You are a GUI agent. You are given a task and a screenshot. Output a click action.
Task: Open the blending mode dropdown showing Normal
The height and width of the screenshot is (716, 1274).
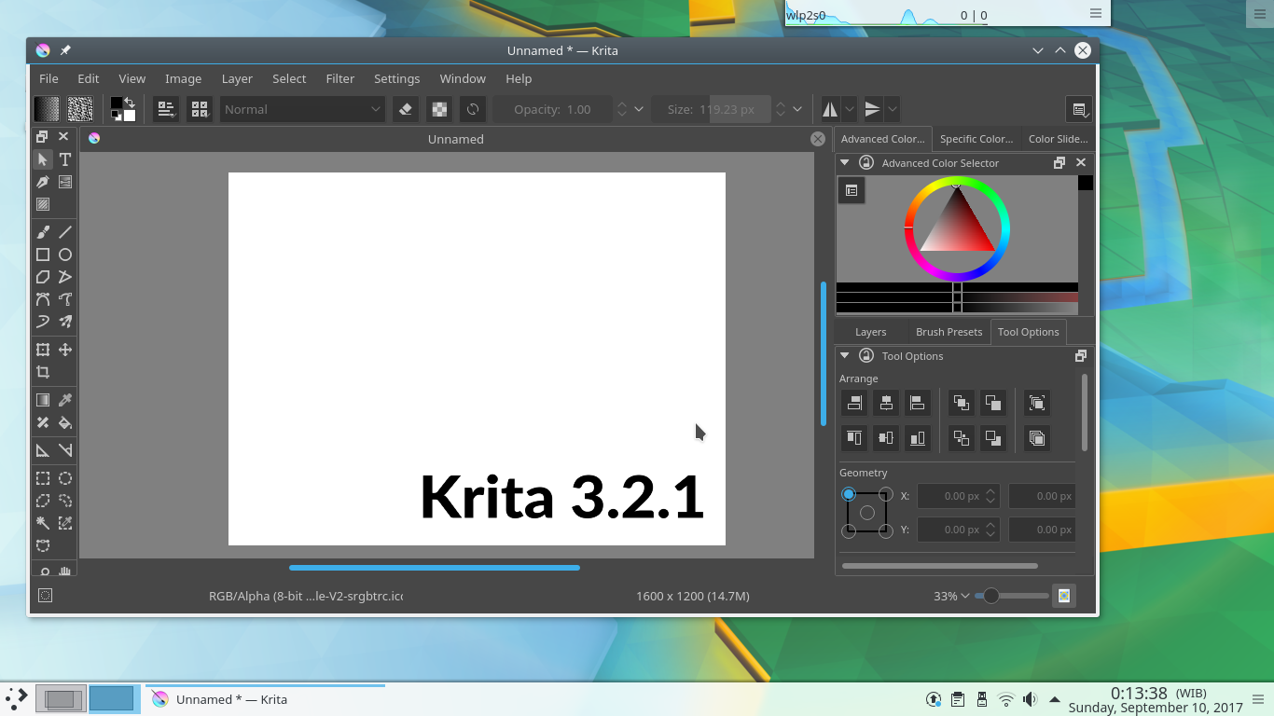(301, 109)
